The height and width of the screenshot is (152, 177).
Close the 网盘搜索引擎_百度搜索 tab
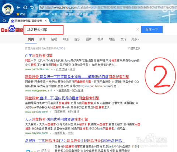[46, 21]
